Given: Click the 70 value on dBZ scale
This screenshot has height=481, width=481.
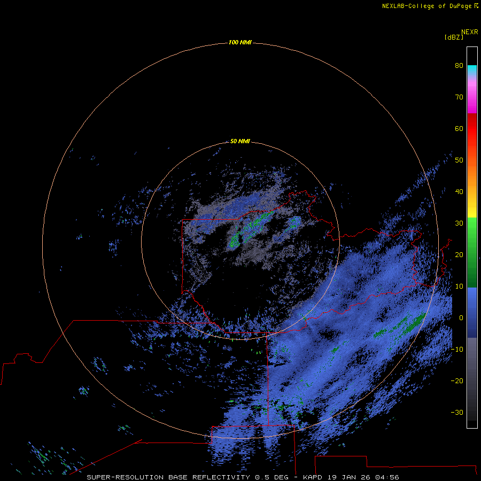Looking at the screenshot, I should (459, 97).
